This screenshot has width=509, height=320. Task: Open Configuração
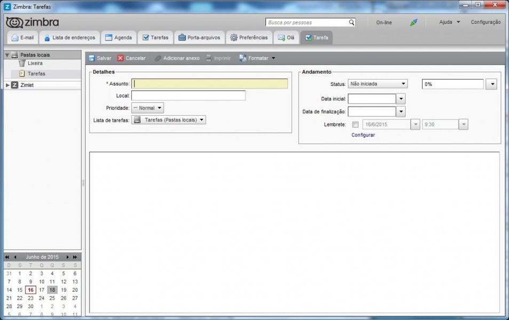(x=486, y=22)
